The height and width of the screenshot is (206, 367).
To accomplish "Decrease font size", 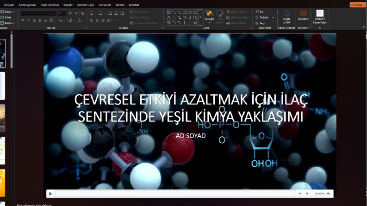I will click(76, 13).
